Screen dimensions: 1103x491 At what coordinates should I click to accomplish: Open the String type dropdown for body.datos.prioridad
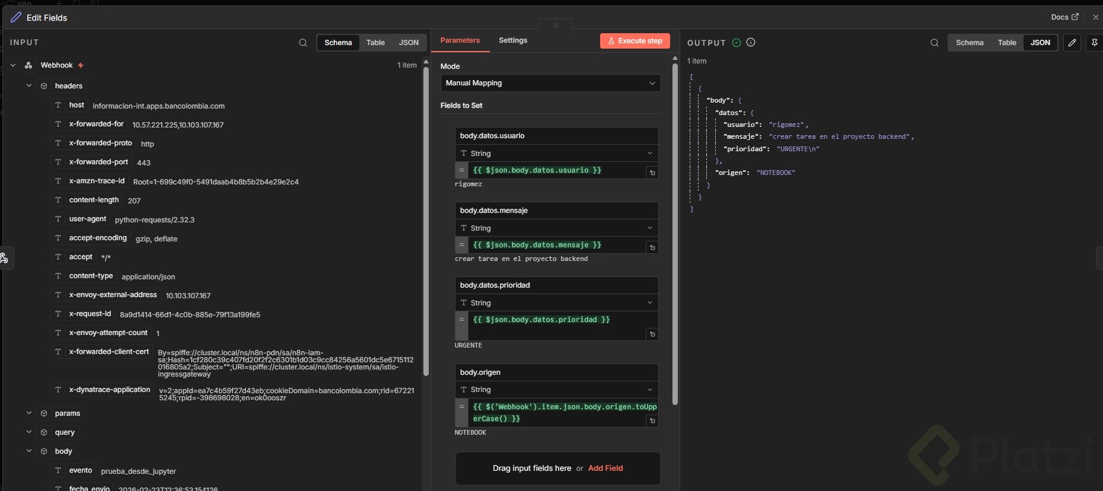(x=556, y=302)
